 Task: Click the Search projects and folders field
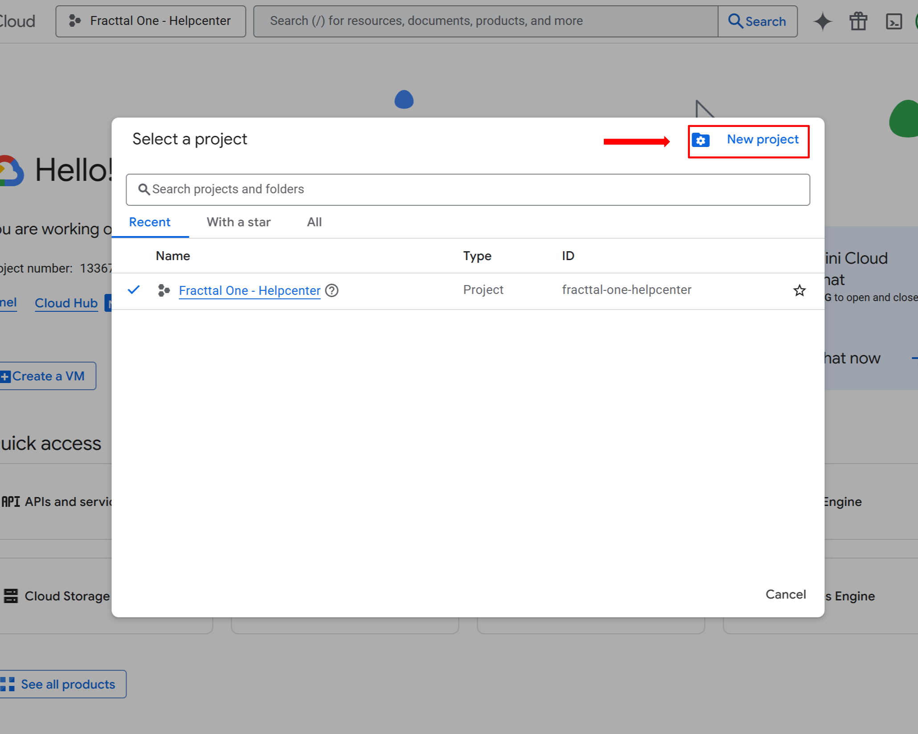468,190
